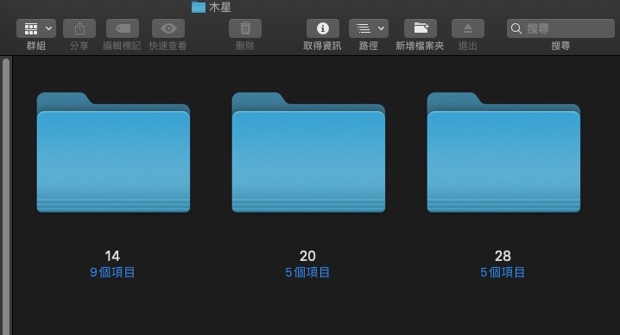Click 5個項目 under folder 28

coord(503,272)
